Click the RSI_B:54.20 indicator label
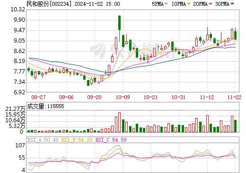 [77, 140]
